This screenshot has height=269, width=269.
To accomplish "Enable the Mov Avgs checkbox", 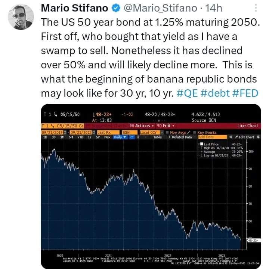I will (167, 132).
